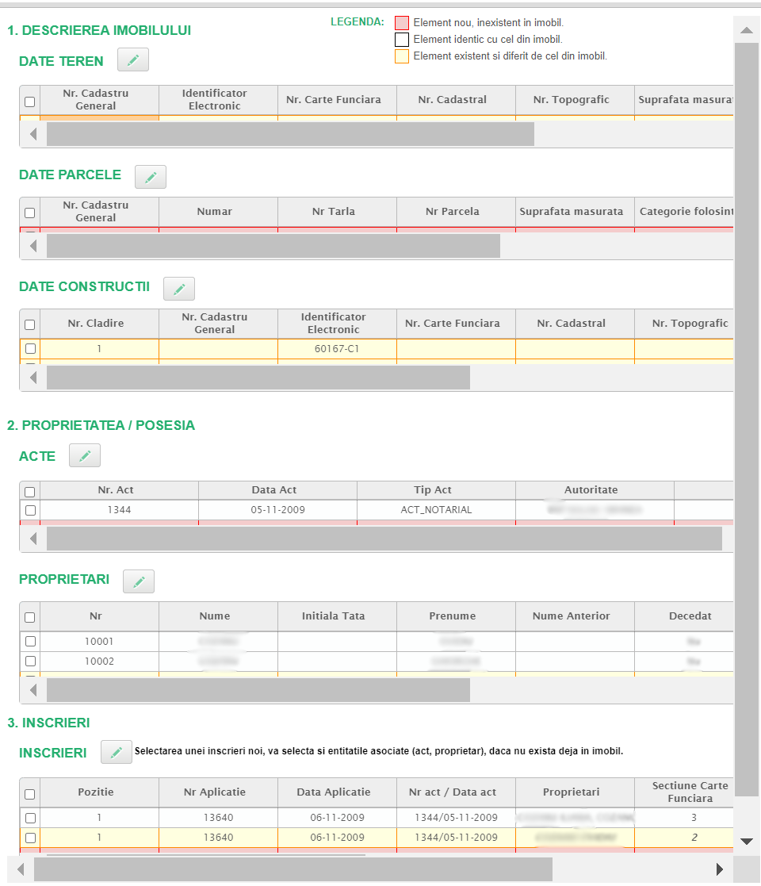The image size is (761, 886).
Task: Tick the checkbox for owner 10002
Action: click(x=30, y=661)
